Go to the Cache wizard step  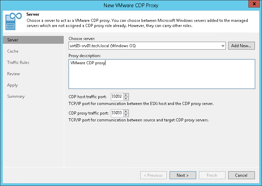(x=13, y=51)
